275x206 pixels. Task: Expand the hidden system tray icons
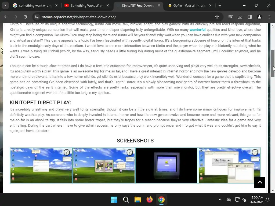(x=220, y=200)
